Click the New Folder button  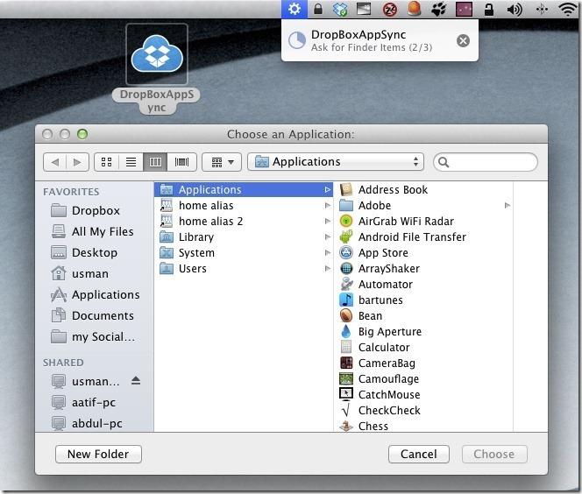click(98, 455)
